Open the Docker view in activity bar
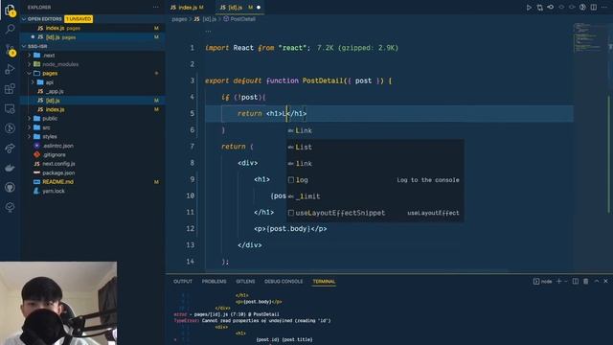 (x=11, y=168)
